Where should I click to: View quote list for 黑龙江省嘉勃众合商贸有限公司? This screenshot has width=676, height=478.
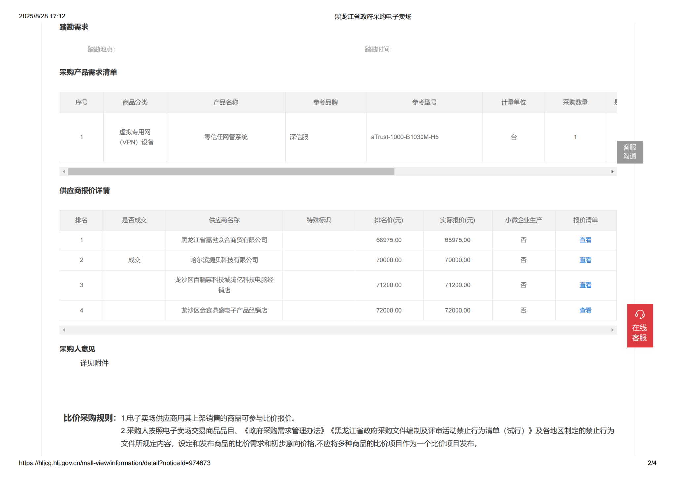click(x=585, y=240)
